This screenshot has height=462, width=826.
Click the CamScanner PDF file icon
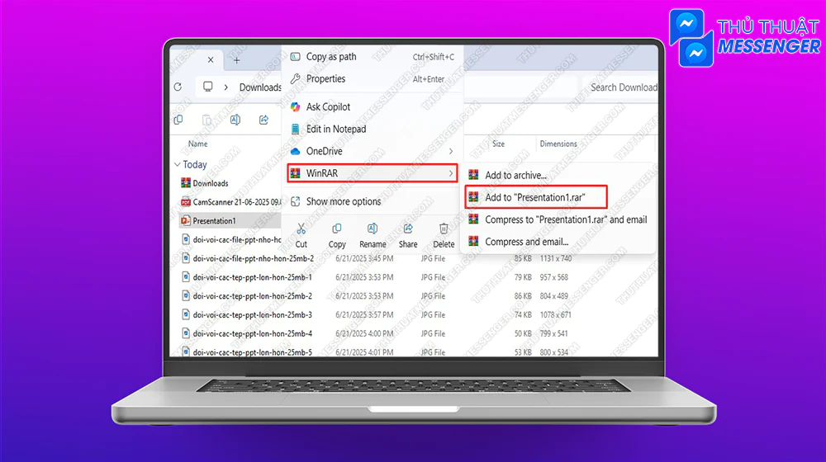[x=185, y=202]
